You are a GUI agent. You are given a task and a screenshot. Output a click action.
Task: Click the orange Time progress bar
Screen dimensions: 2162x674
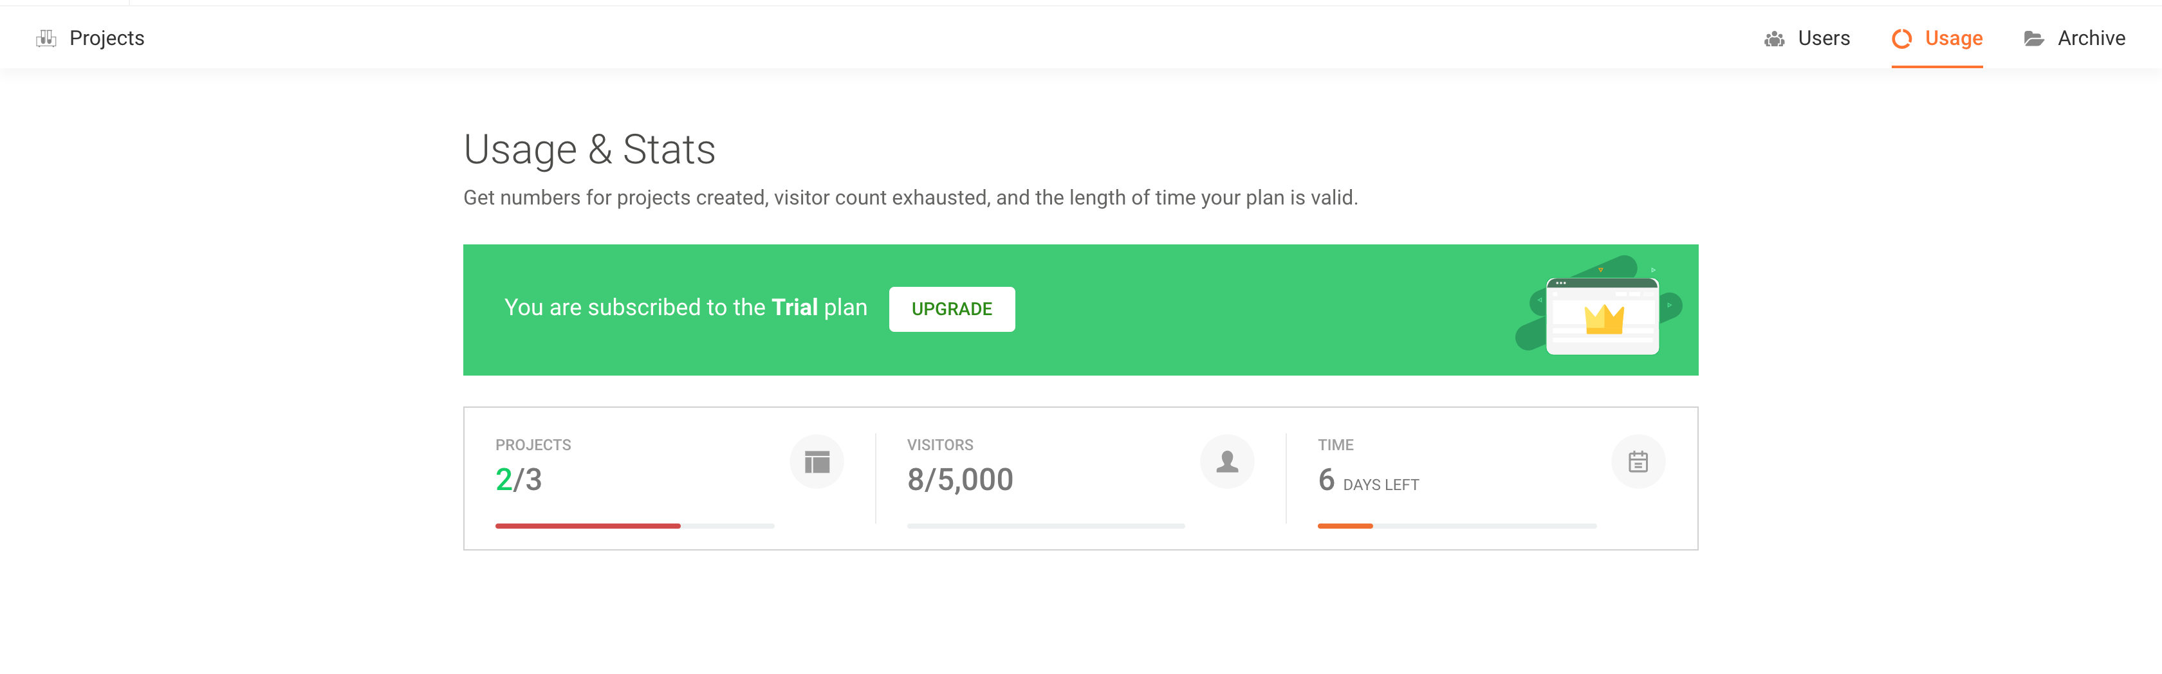coord(1345,526)
